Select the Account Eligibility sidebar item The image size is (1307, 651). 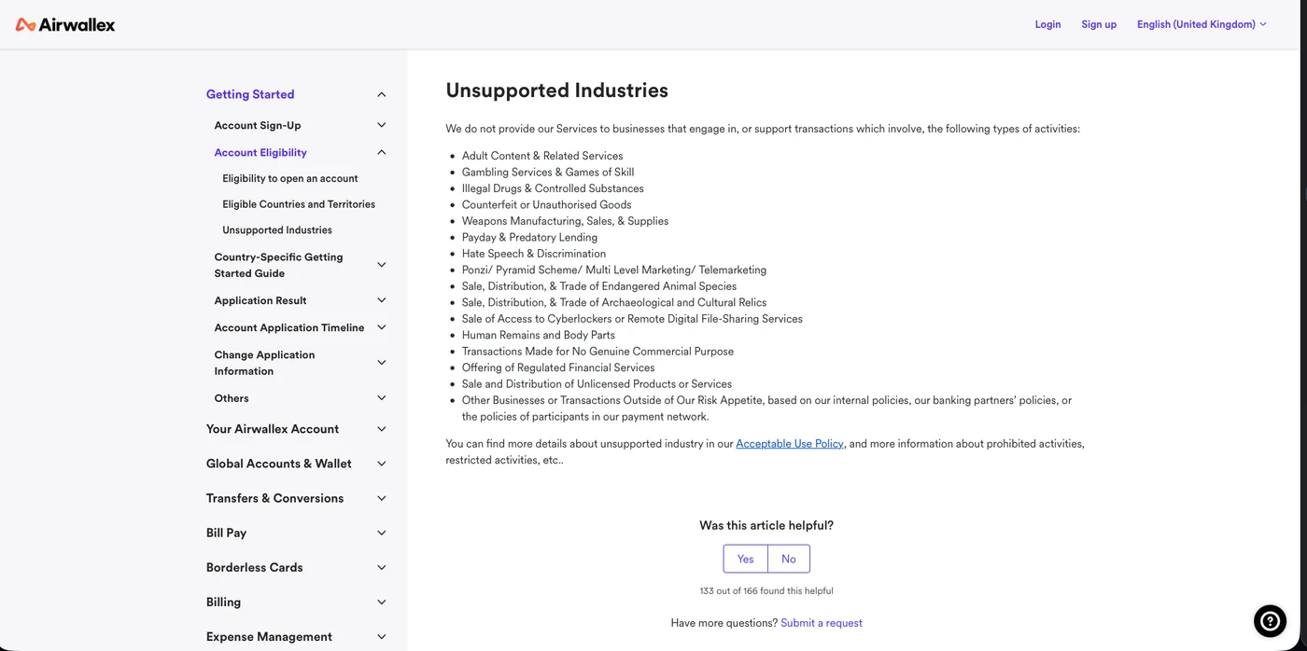[x=260, y=152]
